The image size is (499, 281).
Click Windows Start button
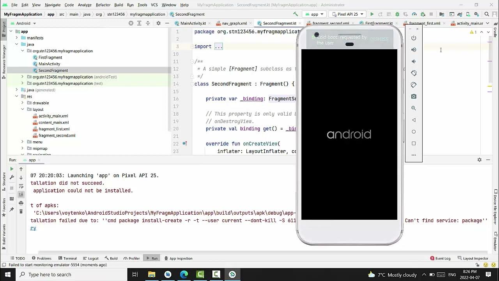tap(8, 274)
